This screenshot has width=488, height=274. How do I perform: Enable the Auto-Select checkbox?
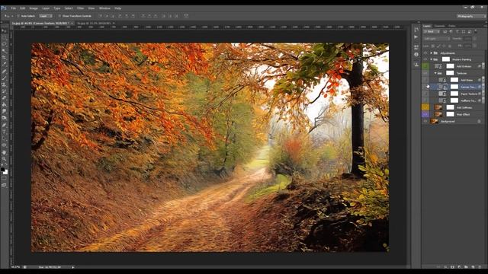point(18,16)
